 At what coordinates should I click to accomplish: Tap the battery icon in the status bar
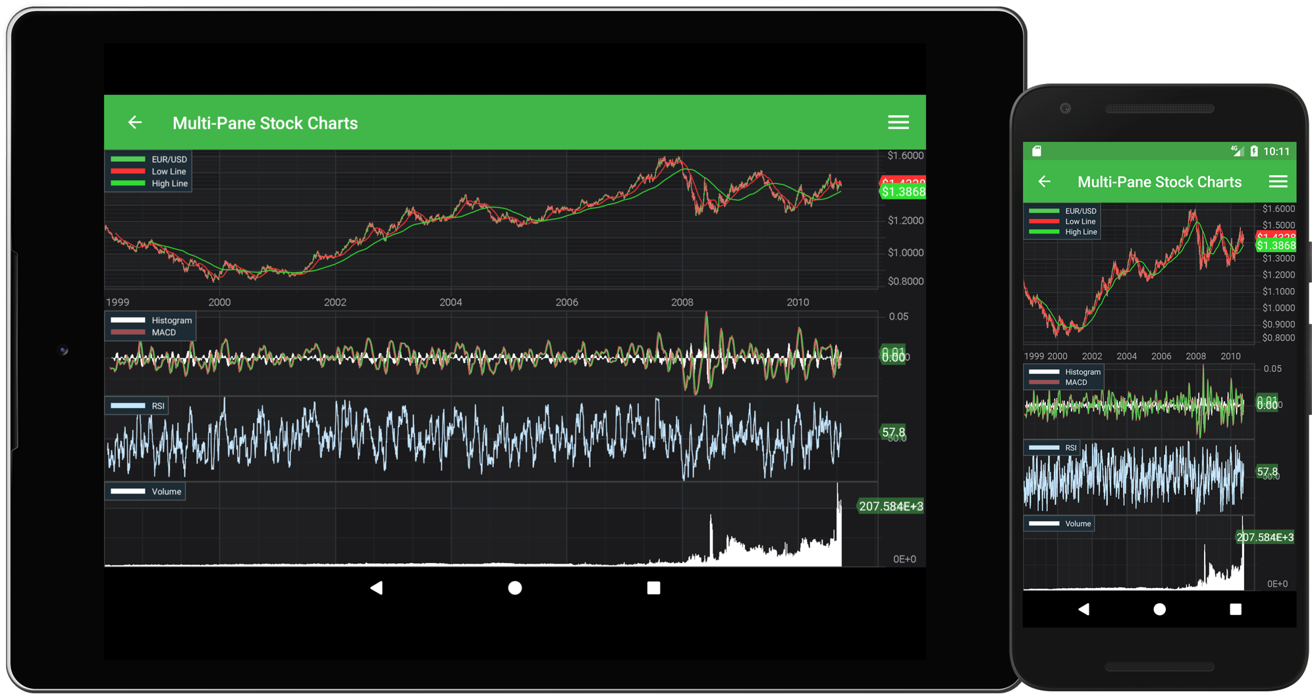point(1255,150)
